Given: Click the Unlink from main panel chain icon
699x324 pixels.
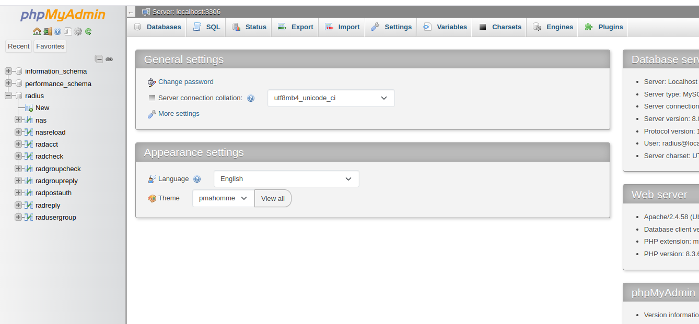Looking at the screenshot, I should click(x=109, y=59).
